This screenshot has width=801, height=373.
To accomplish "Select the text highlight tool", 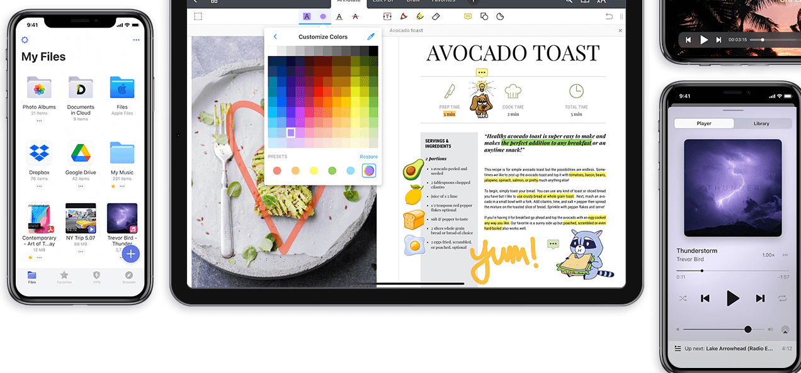I will (x=307, y=17).
